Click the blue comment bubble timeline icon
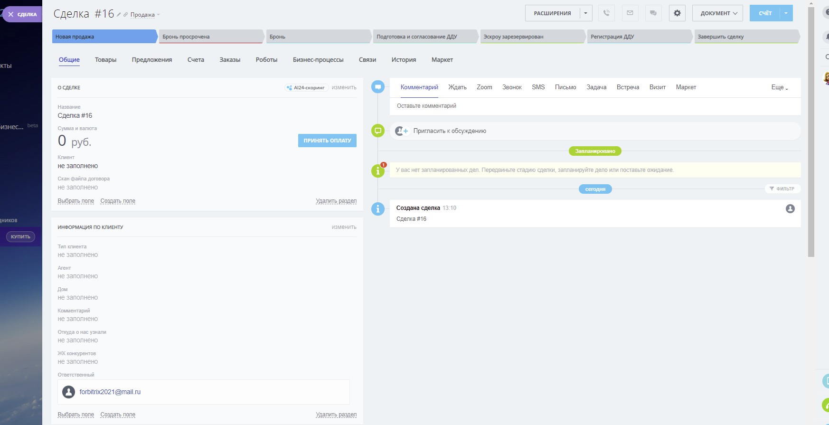The height and width of the screenshot is (425, 829). (378, 87)
